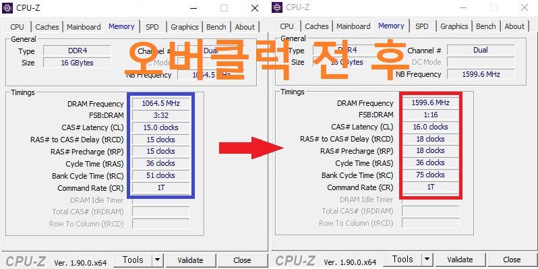Open the About tab in right window
The image size is (538, 269).
[x=514, y=26]
